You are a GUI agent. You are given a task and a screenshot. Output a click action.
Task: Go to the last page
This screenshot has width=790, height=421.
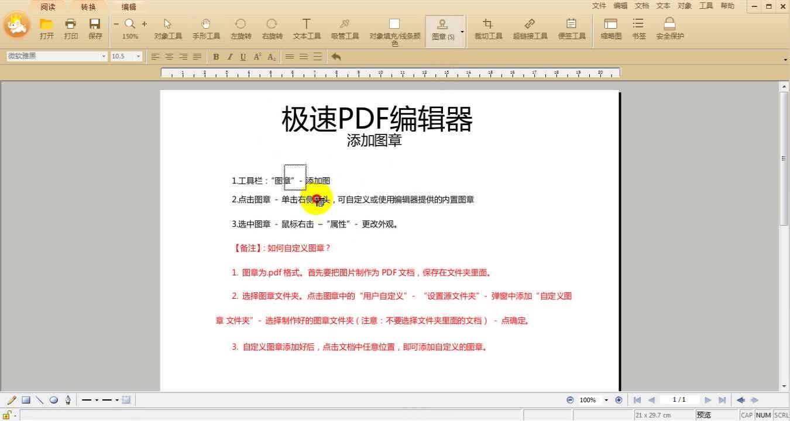[x=722, y=400]
